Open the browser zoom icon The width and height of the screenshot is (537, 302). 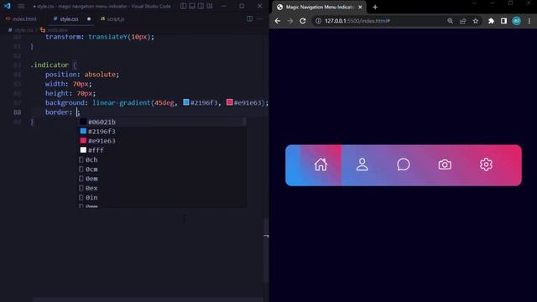coord(450,21)
